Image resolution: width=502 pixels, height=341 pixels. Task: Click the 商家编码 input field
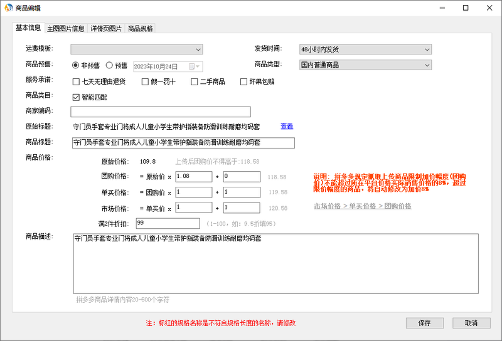click(161, 112)
